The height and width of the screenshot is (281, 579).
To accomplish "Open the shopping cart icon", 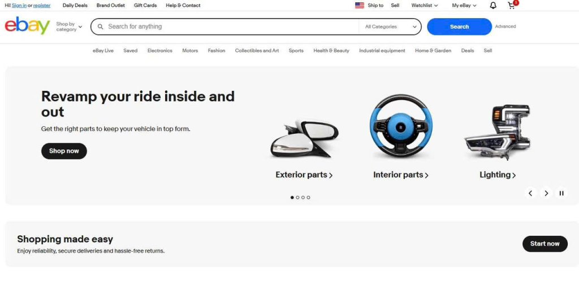I will point(511,6).
